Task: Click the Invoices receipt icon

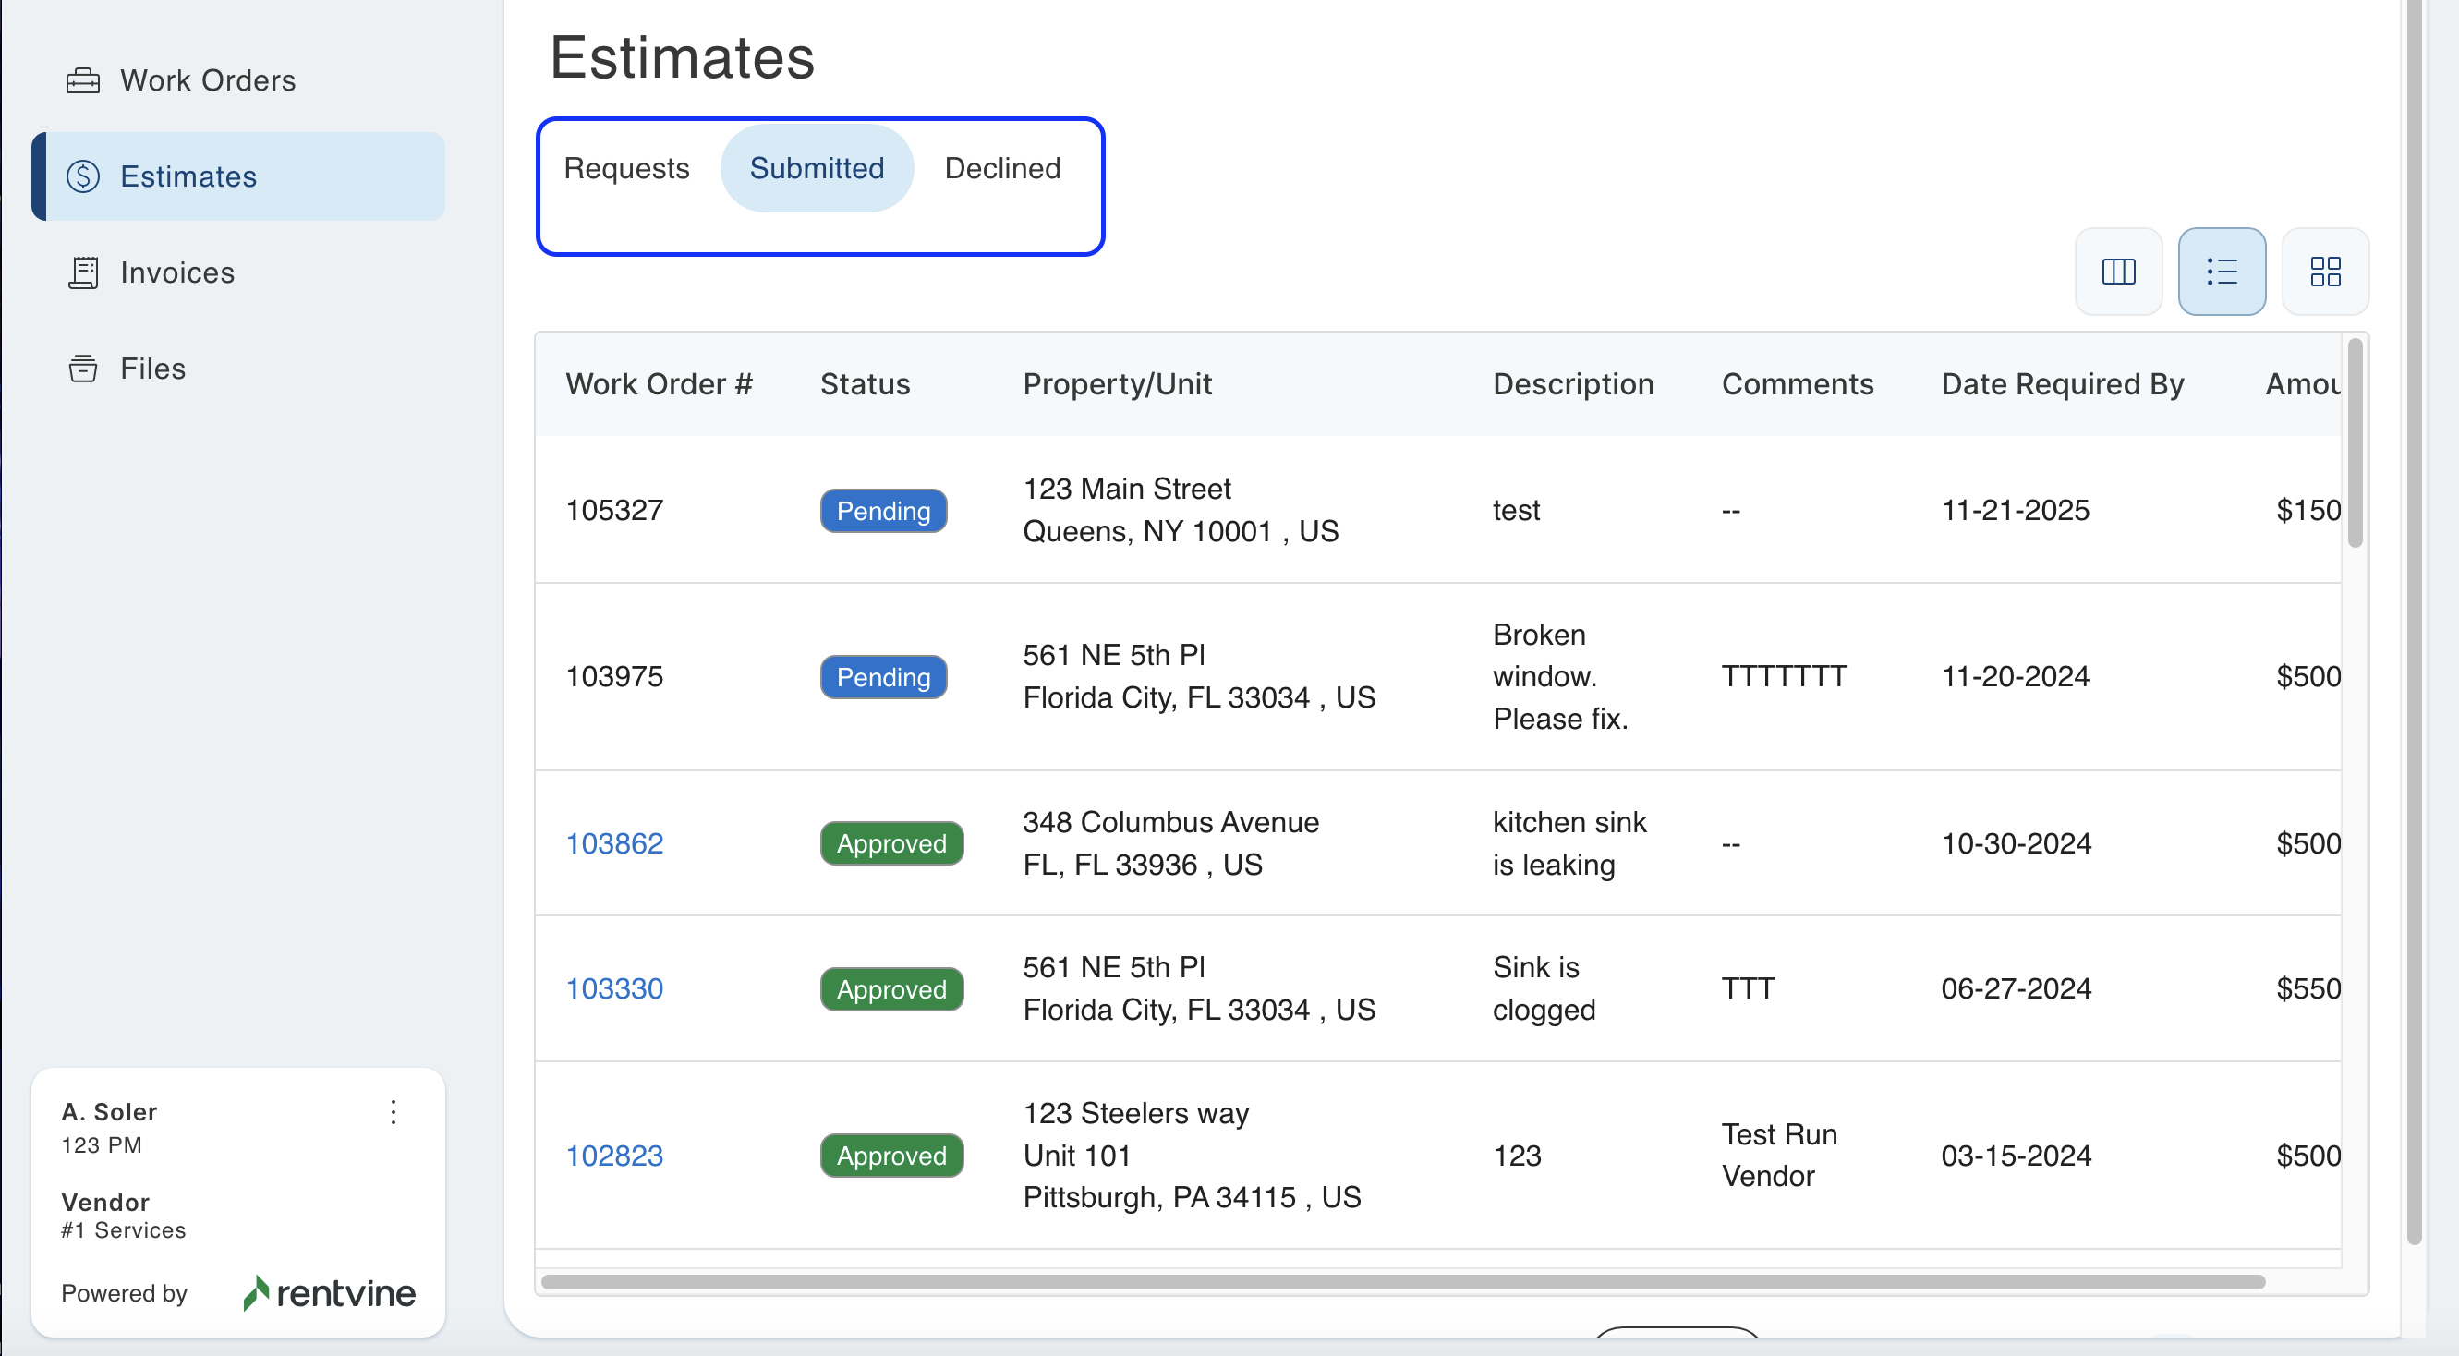Action: pyautogui.click(x=83, y=272)
